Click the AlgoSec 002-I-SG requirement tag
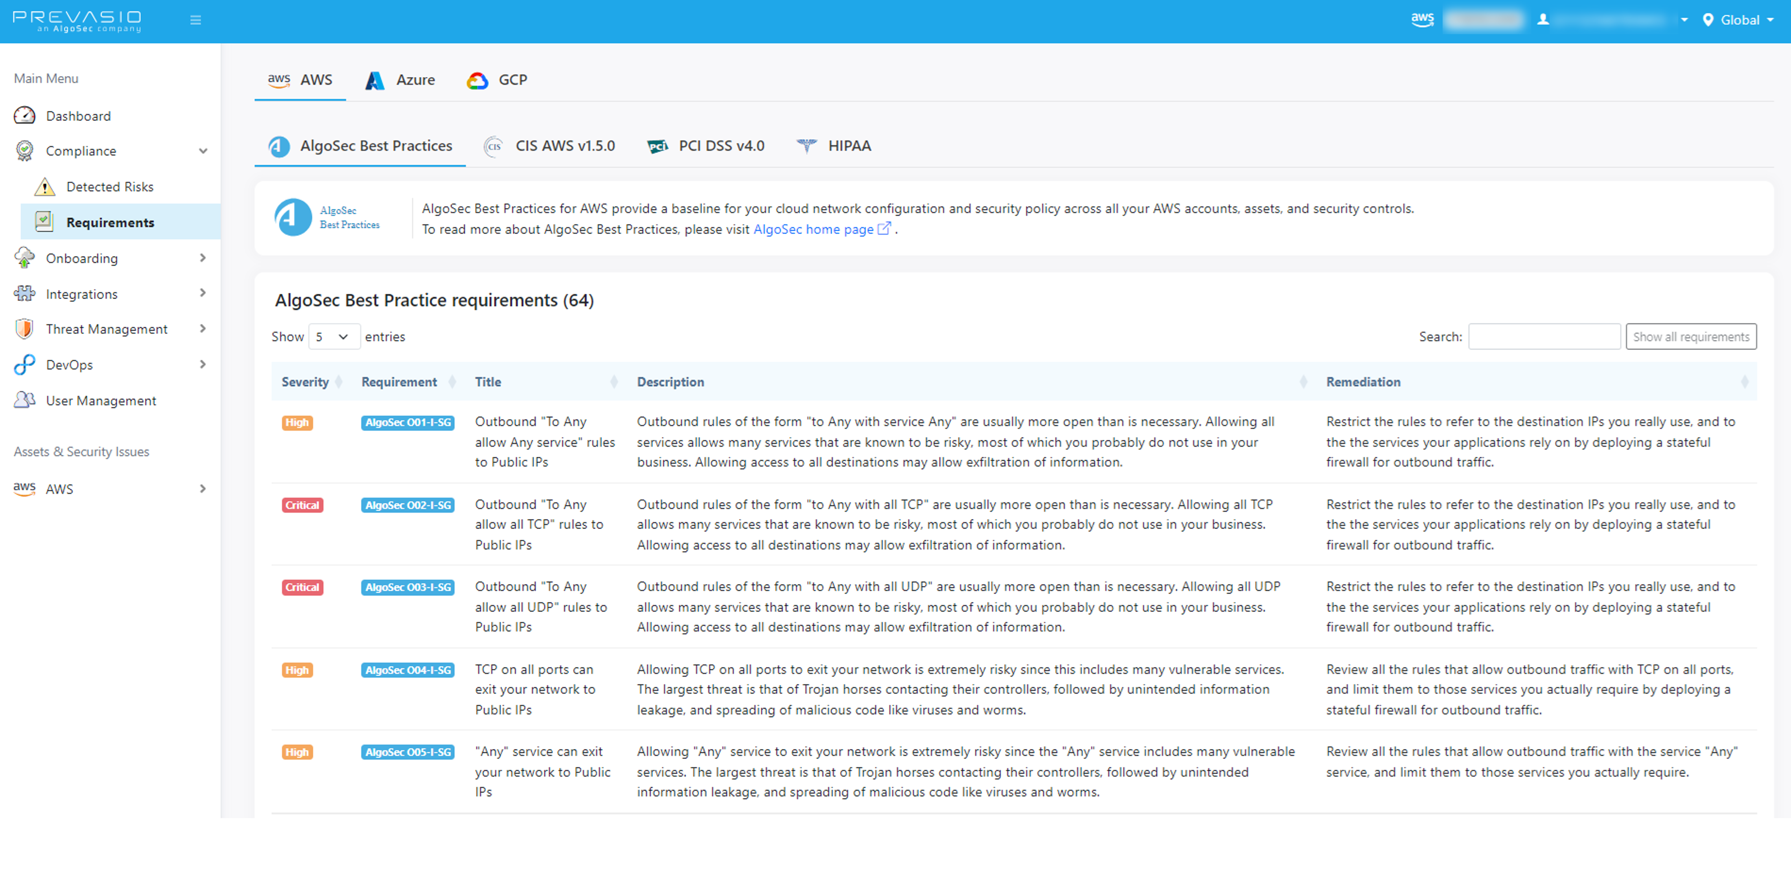Viewport: 1791px width, 885px height. (407, 505)
